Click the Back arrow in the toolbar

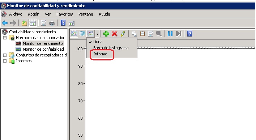pos(5,23)
